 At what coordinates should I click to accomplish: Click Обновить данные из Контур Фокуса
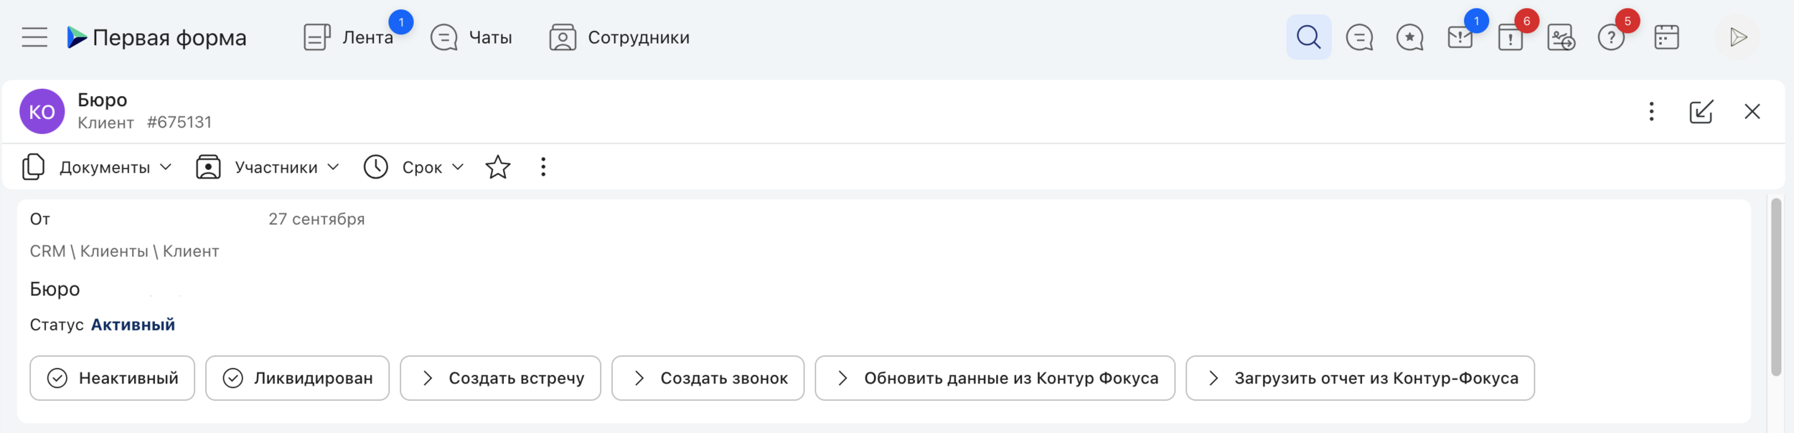coord(994,378)
